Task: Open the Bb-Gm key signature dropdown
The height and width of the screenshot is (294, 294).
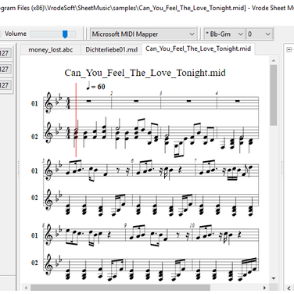Action: [x=224, y=34]
